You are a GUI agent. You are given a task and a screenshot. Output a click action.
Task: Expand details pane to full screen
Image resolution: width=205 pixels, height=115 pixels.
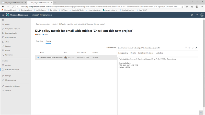click(x=193, y=48)
